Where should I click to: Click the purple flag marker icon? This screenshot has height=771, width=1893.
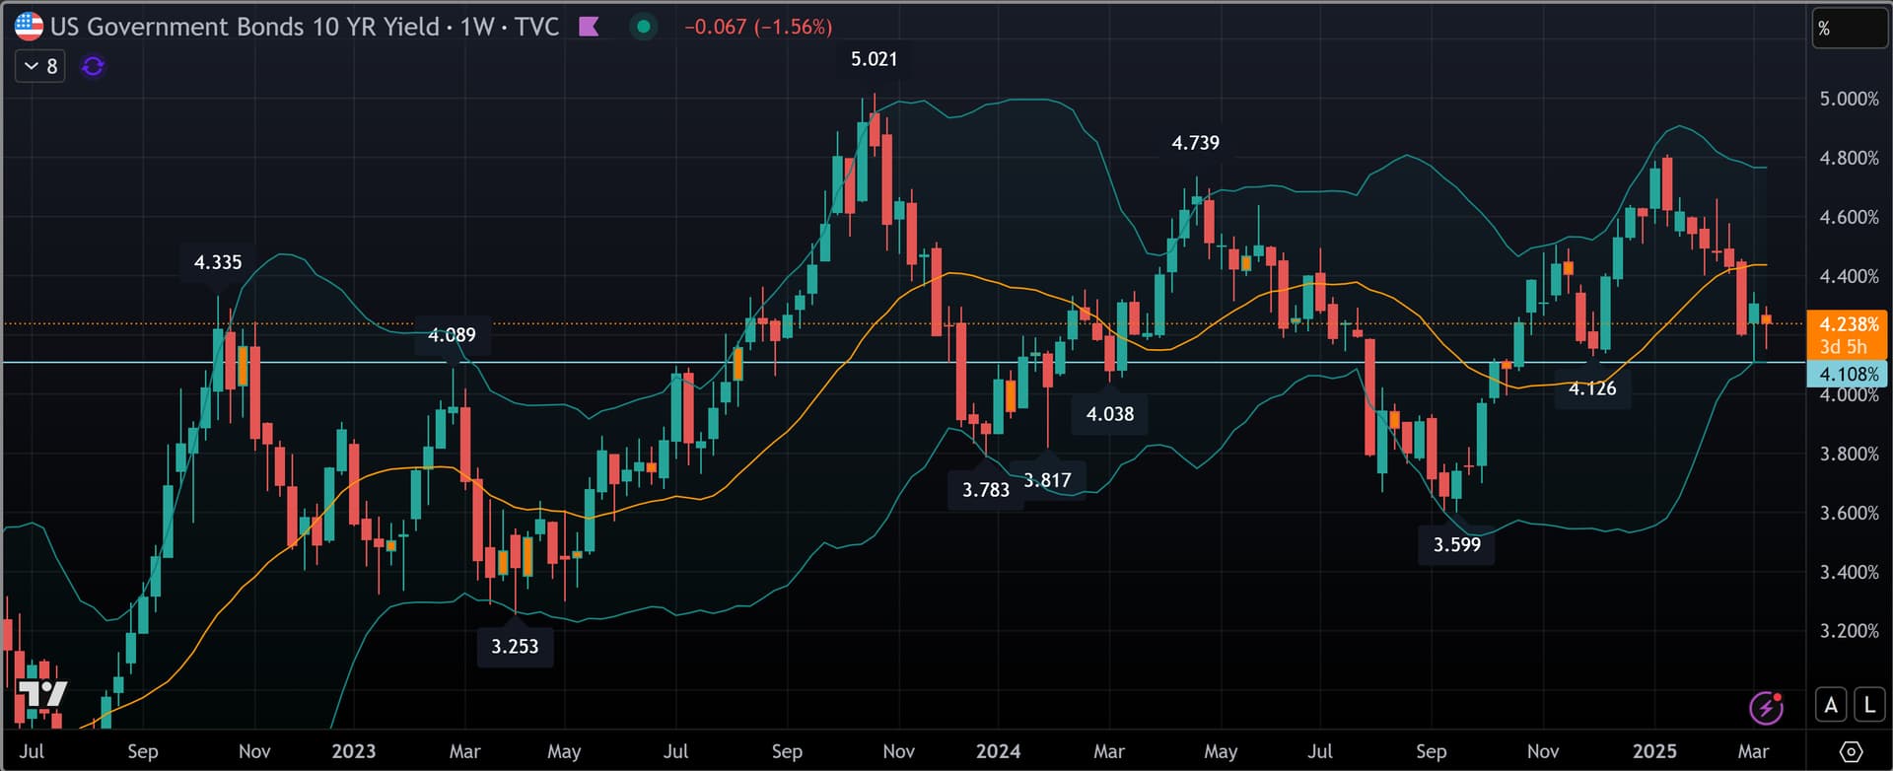[x=589, y=27]
